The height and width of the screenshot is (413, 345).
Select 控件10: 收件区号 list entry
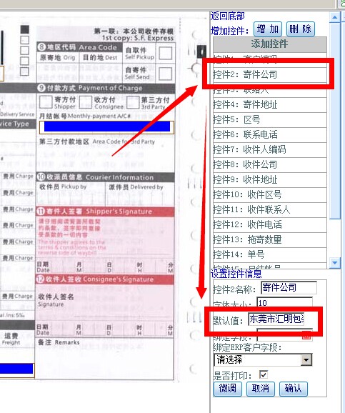pos(270,195)
